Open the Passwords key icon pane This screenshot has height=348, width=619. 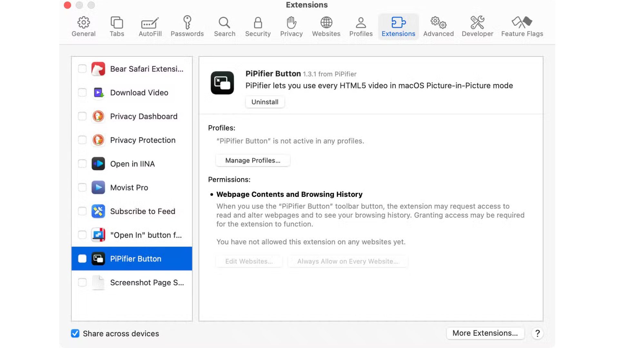coord(187,23)
